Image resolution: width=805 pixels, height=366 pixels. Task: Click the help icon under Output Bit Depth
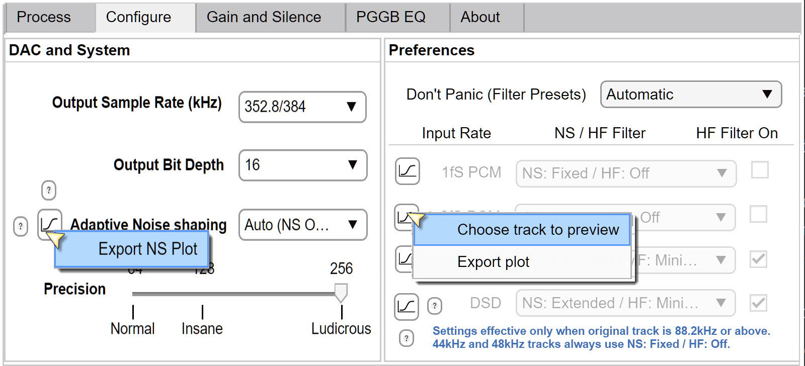pyautogui.click(x=49, y=190)
